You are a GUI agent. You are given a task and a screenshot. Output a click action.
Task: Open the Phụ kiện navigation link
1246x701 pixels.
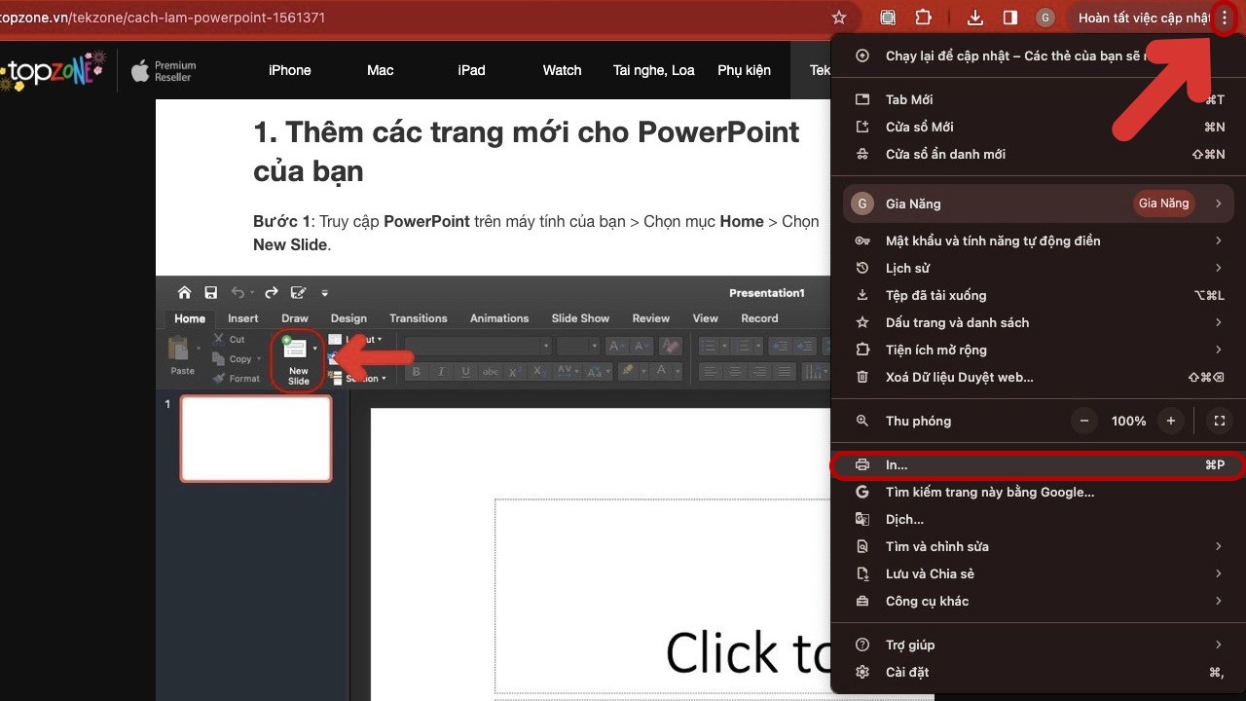(744, 70)
